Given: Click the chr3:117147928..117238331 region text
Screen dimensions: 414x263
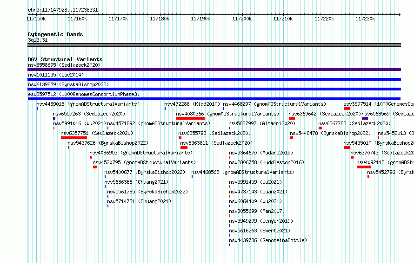Looking at the screenshot, I should 63,10.
